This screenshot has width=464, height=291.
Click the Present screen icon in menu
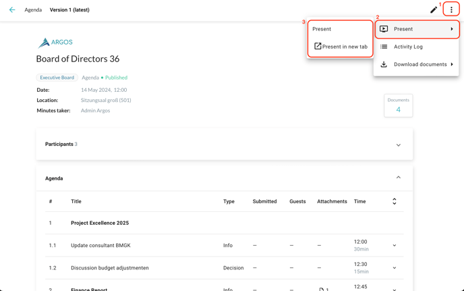(x=384, y=29)
